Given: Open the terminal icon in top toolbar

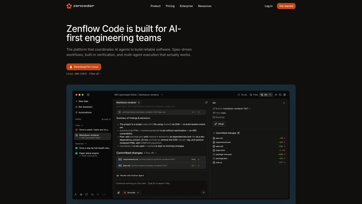Looking at the screenshot, I should pos(280,95).
